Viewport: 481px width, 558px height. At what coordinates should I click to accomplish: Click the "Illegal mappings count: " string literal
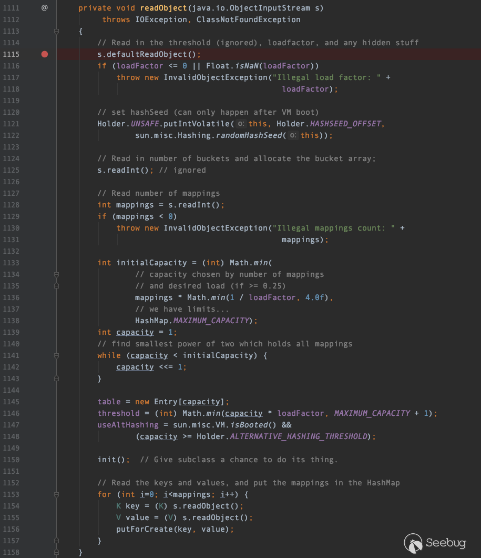[x=334, y=228]
